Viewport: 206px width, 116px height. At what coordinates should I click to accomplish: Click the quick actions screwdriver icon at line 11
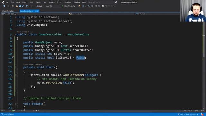[13, 57]
